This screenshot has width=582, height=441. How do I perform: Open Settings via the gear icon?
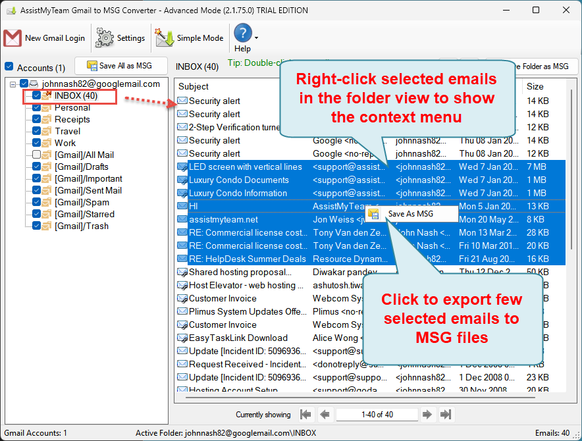(105, 38)
